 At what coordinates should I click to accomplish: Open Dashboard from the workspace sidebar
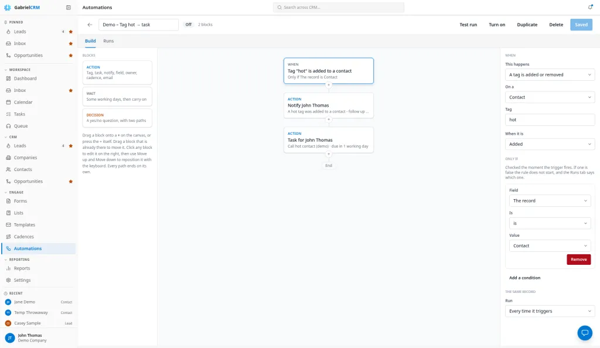point(25,79)
